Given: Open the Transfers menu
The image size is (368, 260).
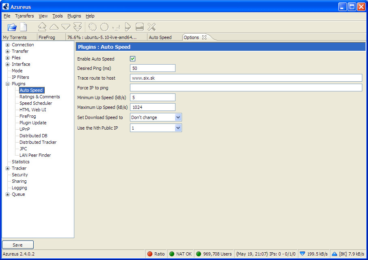Looking at the screenshot, I should pyautogui.click(x=24, y=16).
